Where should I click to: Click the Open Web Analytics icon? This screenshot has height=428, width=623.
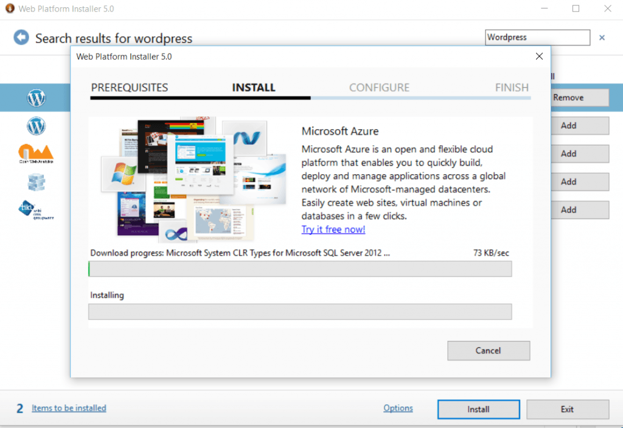(x=36, y=154)
